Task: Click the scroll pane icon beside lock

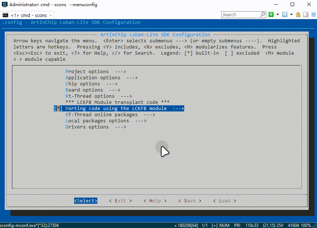Action: (305, 15)
